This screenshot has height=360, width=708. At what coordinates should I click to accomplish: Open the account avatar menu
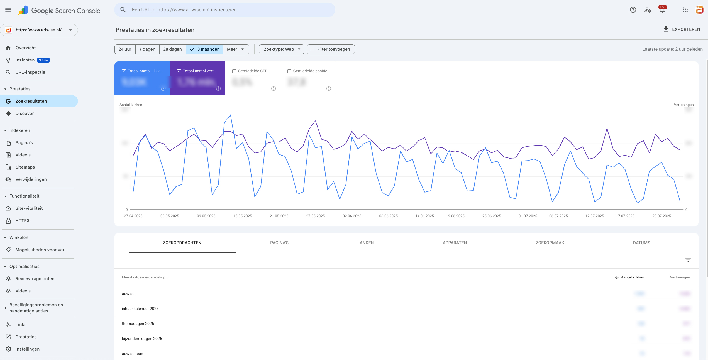[700, 10]
